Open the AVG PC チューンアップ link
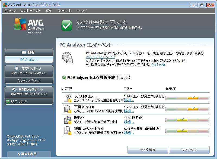The image size is (217, 159). tap(100, 57)
